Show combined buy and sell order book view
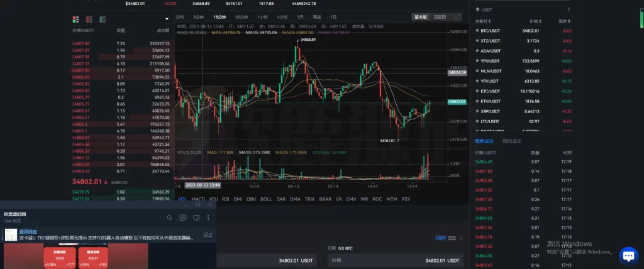644x269 pixels. pos(75,19)
